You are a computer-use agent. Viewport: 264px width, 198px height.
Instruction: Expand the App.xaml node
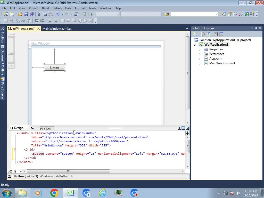[x=200, y=59]
